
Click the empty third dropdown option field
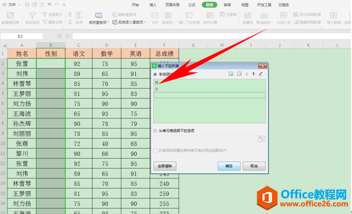pos(209,95)
